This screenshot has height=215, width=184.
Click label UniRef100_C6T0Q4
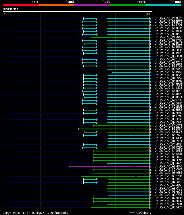(168, 31)
